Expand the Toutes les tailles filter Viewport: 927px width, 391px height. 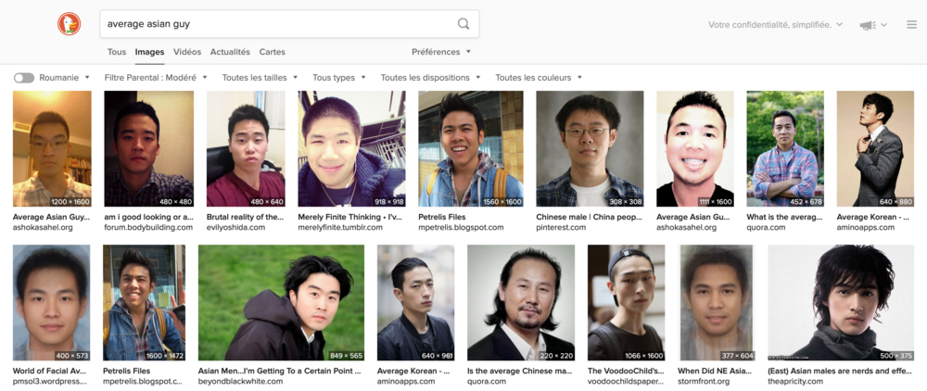(260, 78)
